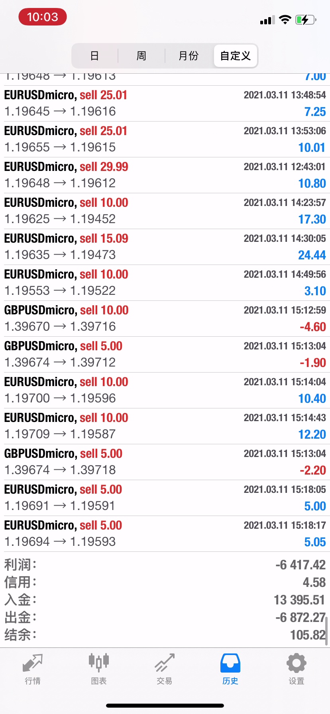Tap the battery charging status icon
The image size is (330, 714).
306,20
